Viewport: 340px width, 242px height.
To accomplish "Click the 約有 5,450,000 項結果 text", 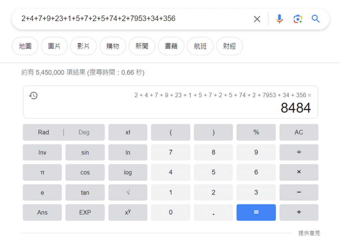I will coord(53,72).
